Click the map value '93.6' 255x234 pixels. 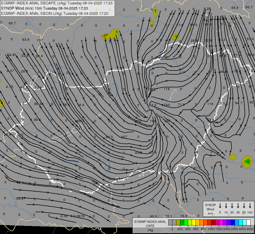pos(139,153)
